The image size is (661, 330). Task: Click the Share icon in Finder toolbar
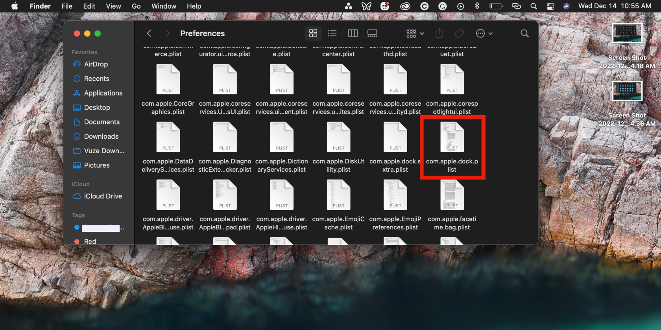(439, 33)
